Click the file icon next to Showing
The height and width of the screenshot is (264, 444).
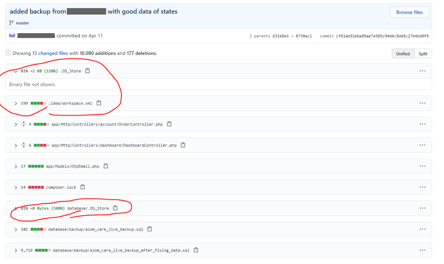tap(8, 53)
